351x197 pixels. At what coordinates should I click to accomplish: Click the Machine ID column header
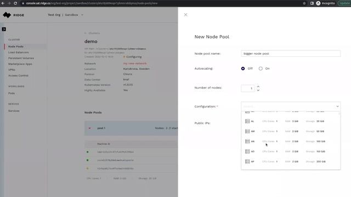pyautogui.click(x=104, y=144)
